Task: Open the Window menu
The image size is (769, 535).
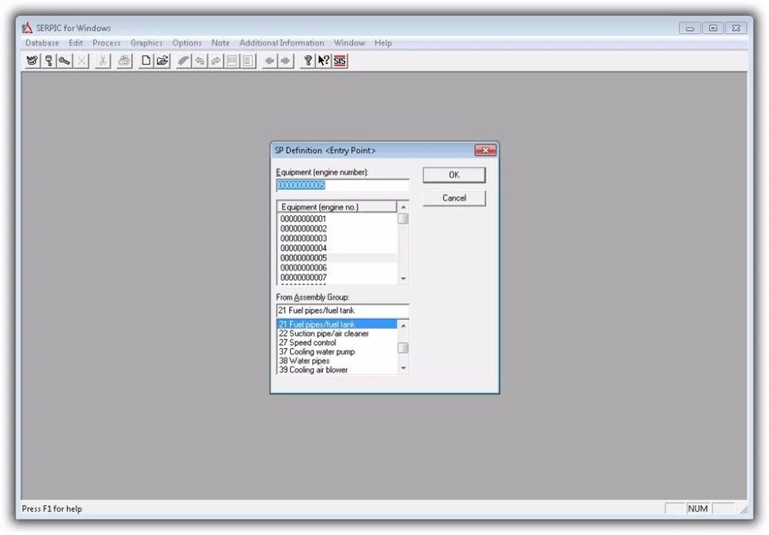Action: (x=349, y=43)
